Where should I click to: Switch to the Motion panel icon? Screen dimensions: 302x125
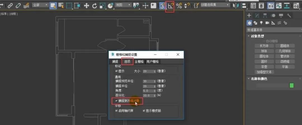(273, 15)
